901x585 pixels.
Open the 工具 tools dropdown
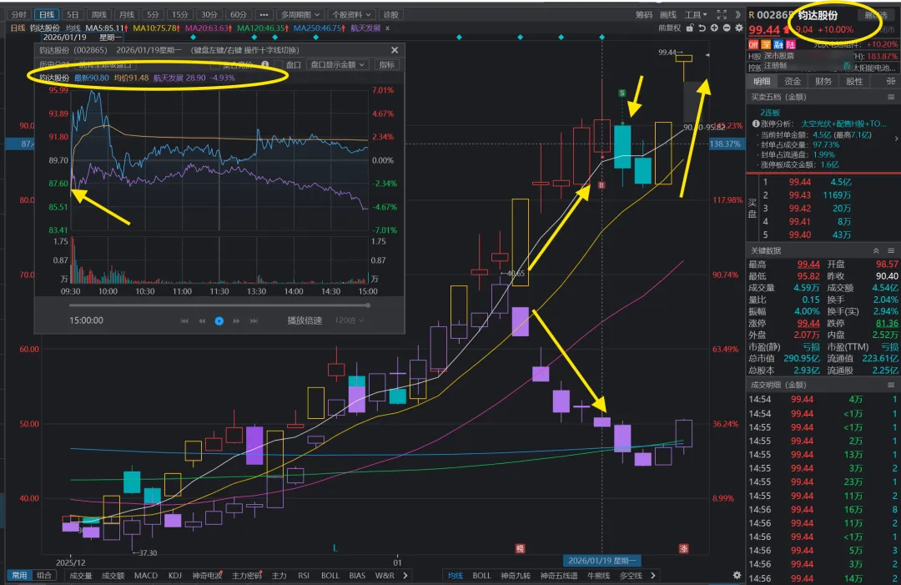click(695, 14)
